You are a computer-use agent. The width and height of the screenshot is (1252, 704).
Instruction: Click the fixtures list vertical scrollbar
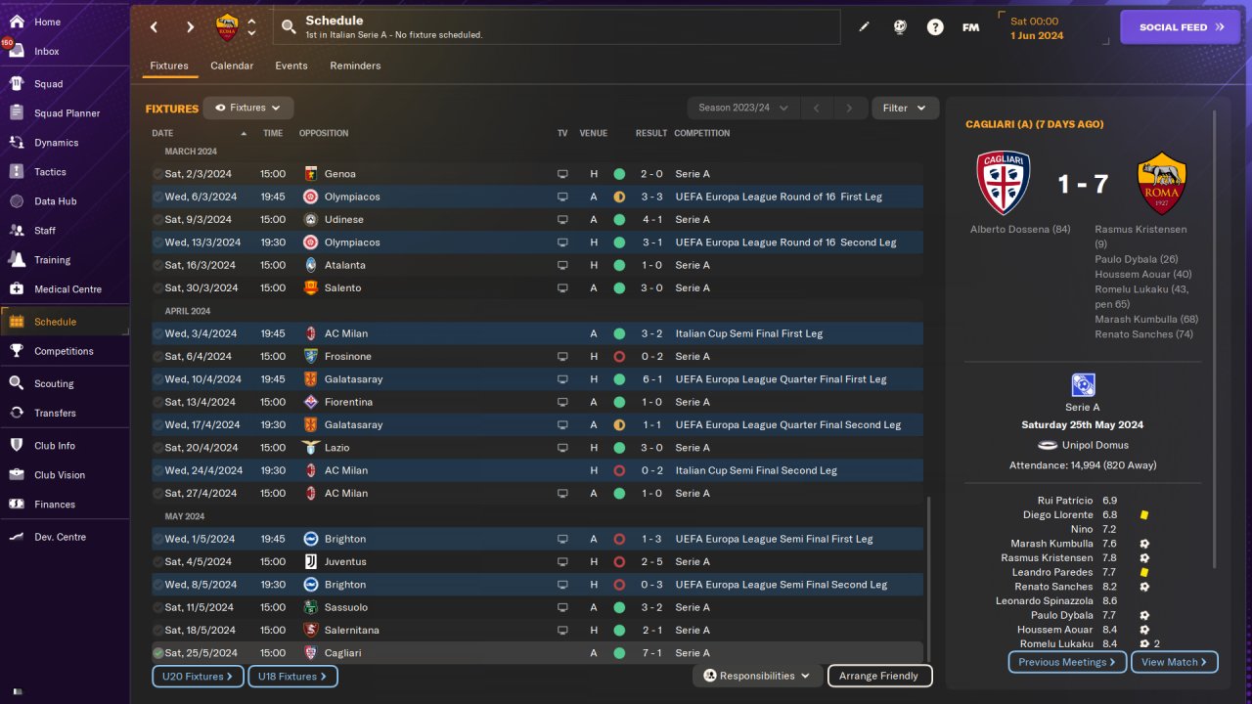click(x=929, y=577)
